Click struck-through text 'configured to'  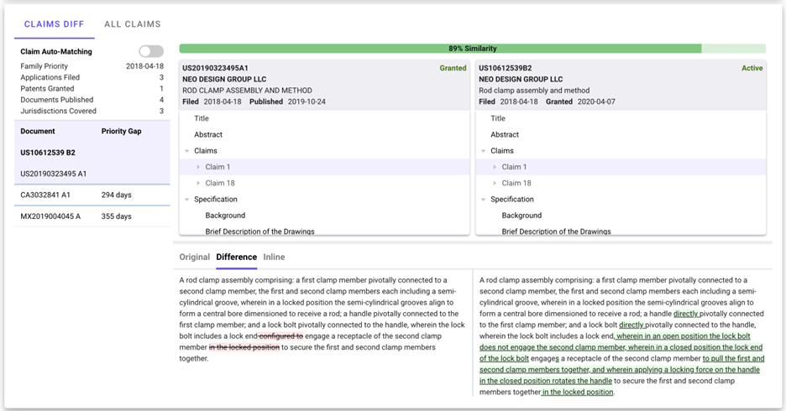point(280,336)
